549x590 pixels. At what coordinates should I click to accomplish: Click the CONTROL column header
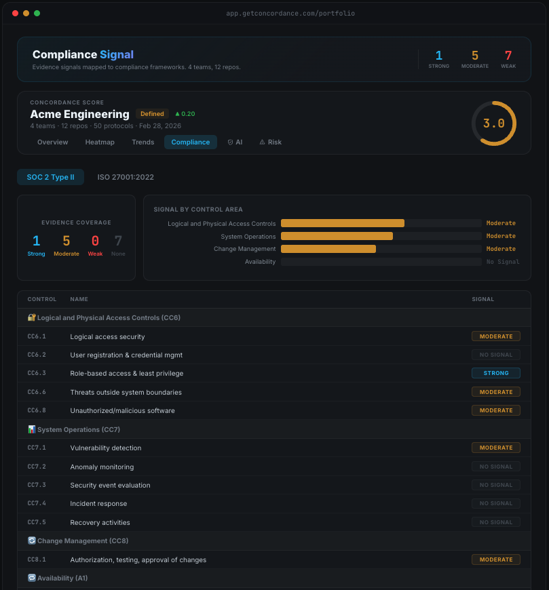[x=42, y=299]
